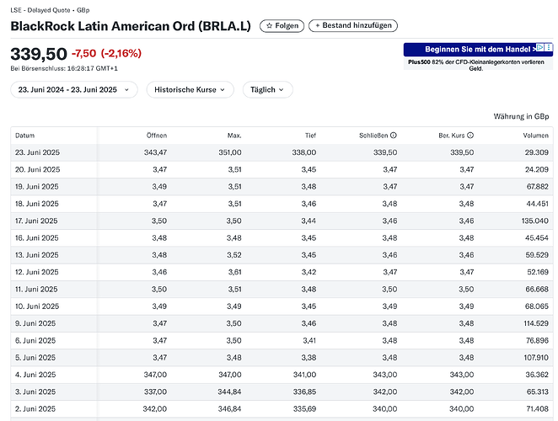Screen dimensions: 558x421
Task: Click the max value 344,84 on 3. Juni
Action: pos(229,392)
